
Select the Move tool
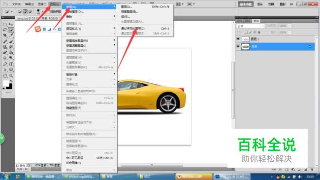point(11,24)
